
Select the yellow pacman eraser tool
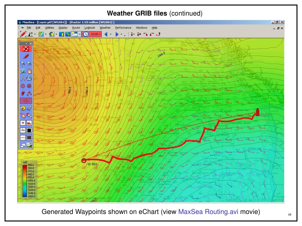pyautogui.click(x=23, y=108)
